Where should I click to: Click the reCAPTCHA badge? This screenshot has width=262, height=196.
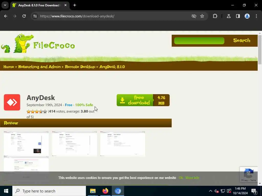pos(249,175)
